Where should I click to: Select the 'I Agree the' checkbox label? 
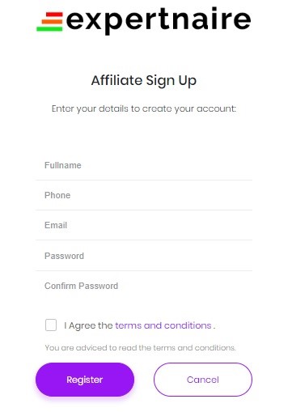coord(88,325)
